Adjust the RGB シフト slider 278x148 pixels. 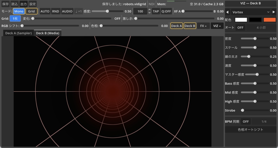point(50,26)
